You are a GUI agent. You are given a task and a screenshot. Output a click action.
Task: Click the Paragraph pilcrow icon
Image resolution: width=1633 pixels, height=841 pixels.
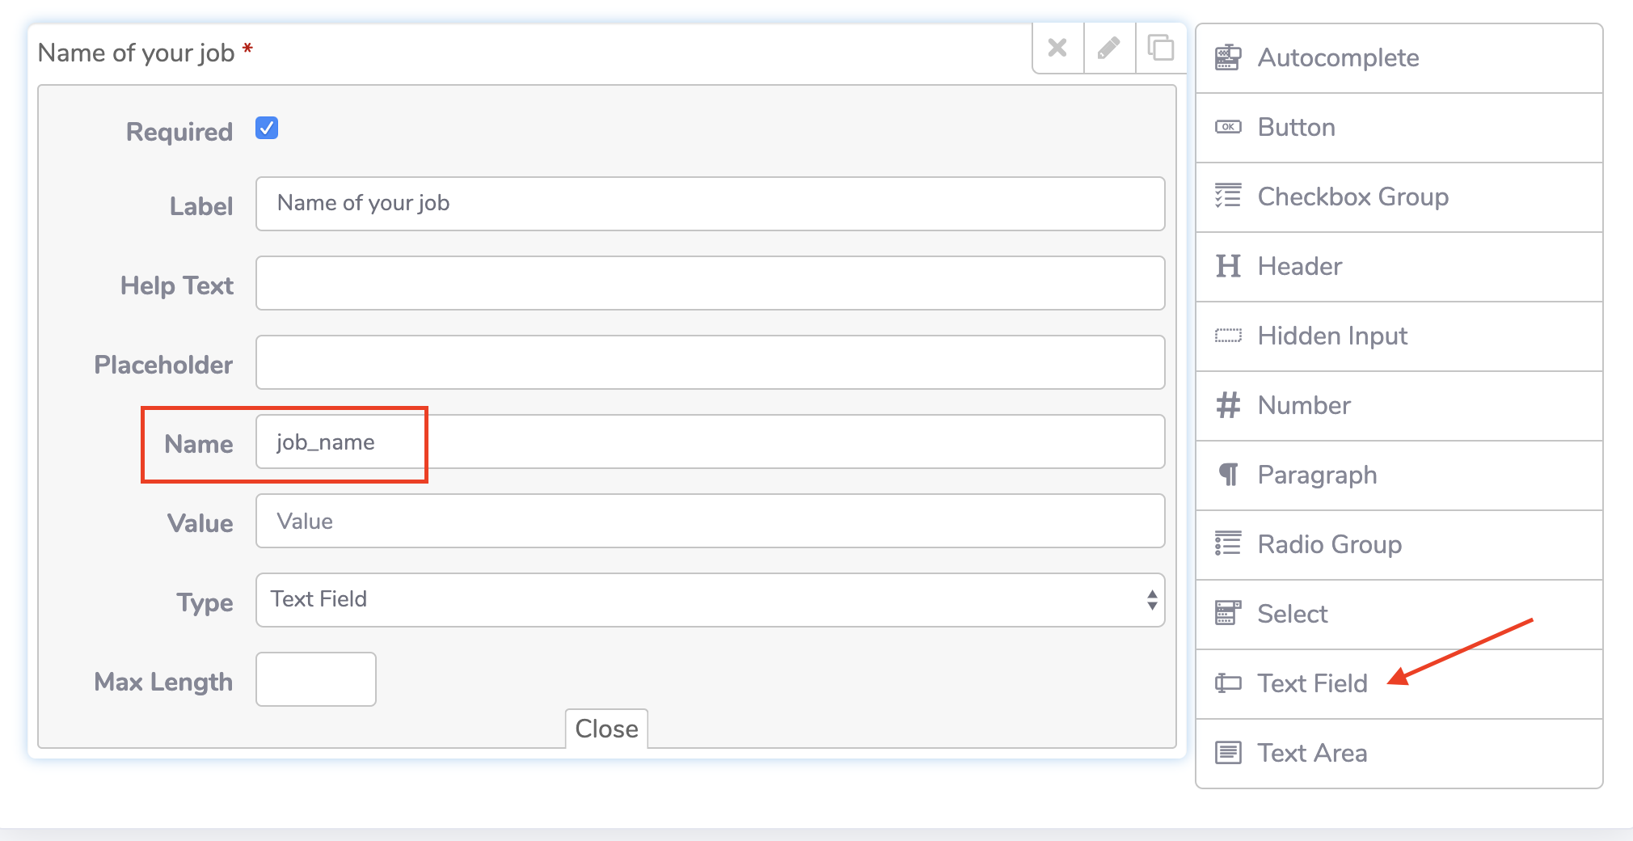tap(1228, 475)
